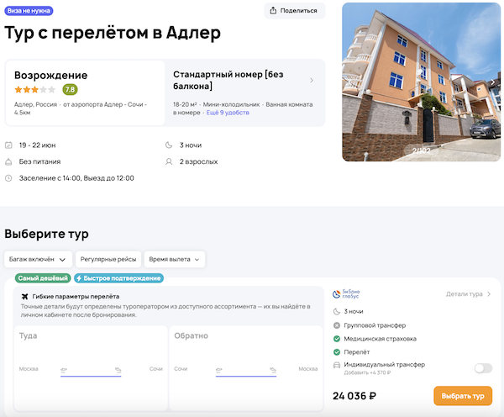Screen dimensions: 504x417
Task: Expand Стандартный номер details with the chevron
Action: (312, 81)
